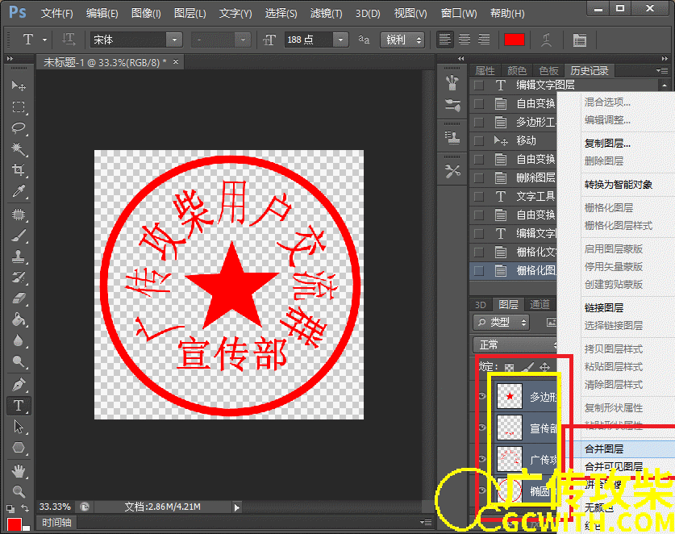Check history source box beside 删除图层

pyautogui.click(x=479, y=177)
